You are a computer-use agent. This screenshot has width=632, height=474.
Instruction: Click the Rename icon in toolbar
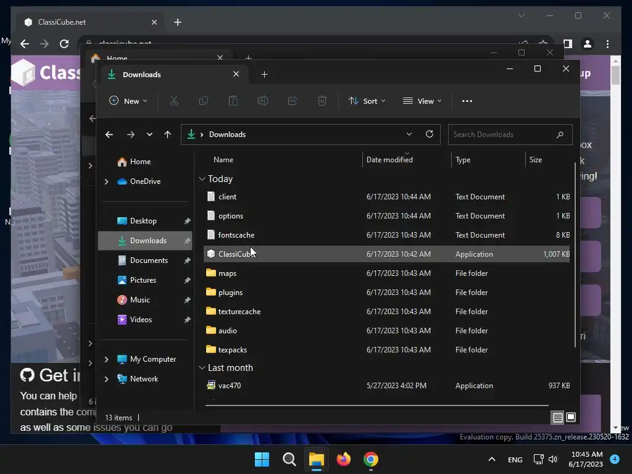[x=263, y=101]
